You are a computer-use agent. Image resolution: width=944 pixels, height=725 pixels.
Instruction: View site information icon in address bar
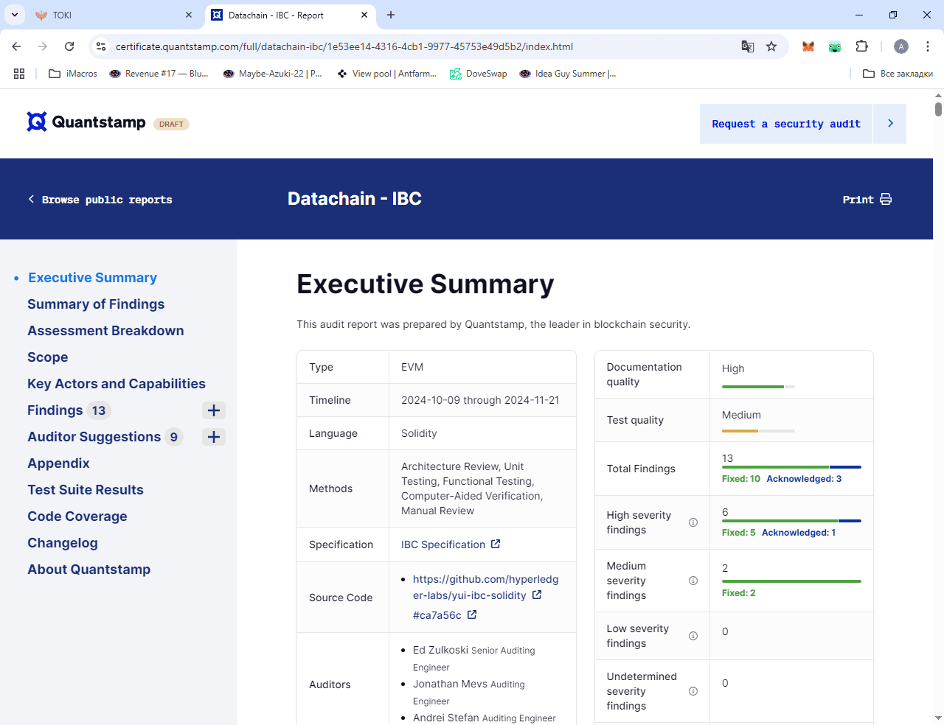[101, 46]
